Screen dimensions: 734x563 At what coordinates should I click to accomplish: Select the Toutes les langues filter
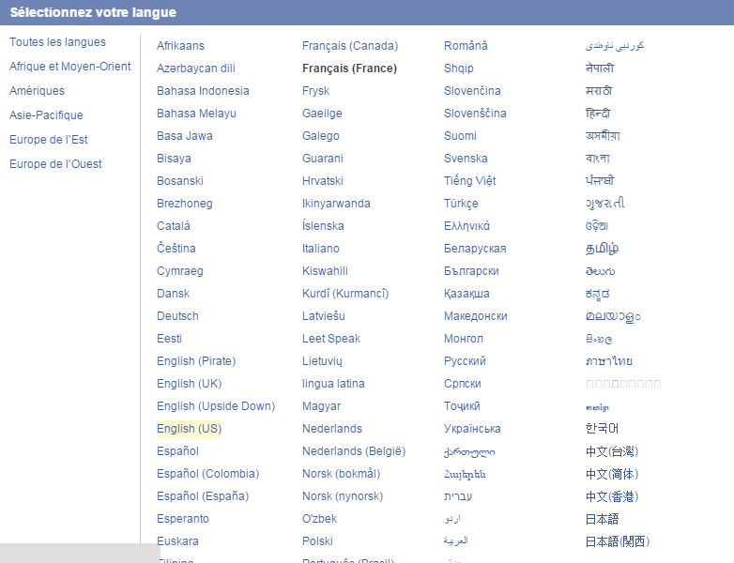click(57, 42)
